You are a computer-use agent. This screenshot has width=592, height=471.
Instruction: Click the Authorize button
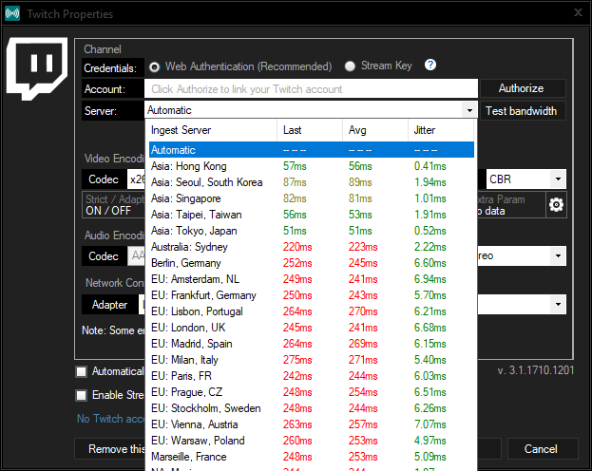(x=521, y=88)
